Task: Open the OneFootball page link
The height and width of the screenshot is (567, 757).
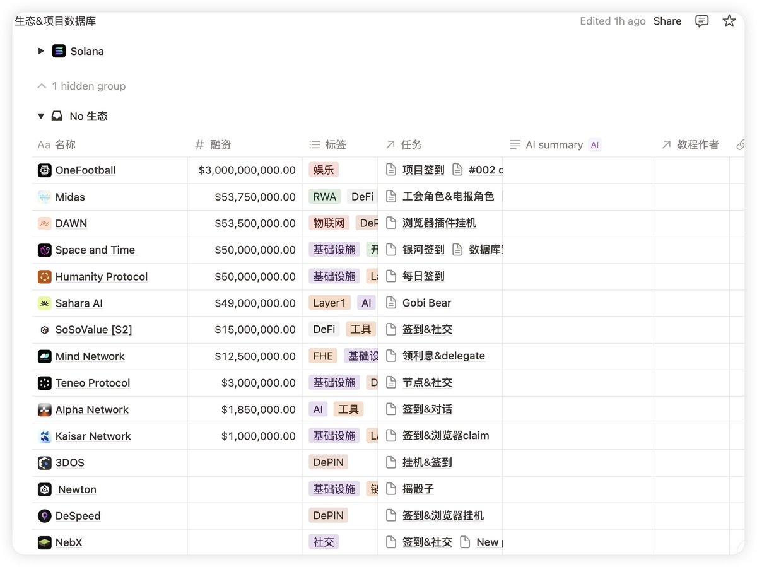Action: pos(86,170)
